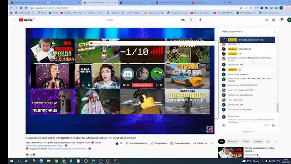Open the donationalerts link in the description
The image size is (291, 164).
(45, 146)
